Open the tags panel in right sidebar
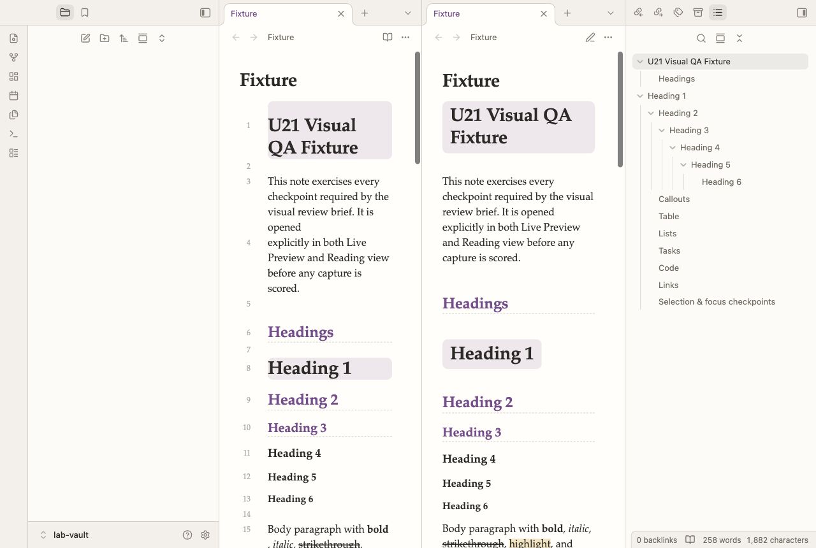The width and height of the screenshot is (816, 548). coord(678,13)
